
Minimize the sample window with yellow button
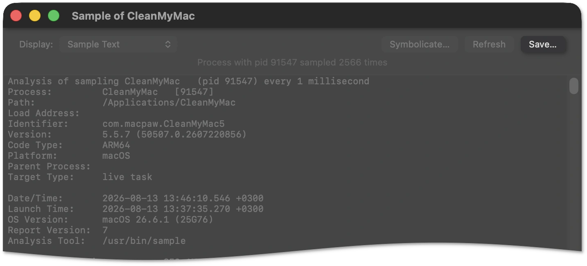(x=35, y=16)
